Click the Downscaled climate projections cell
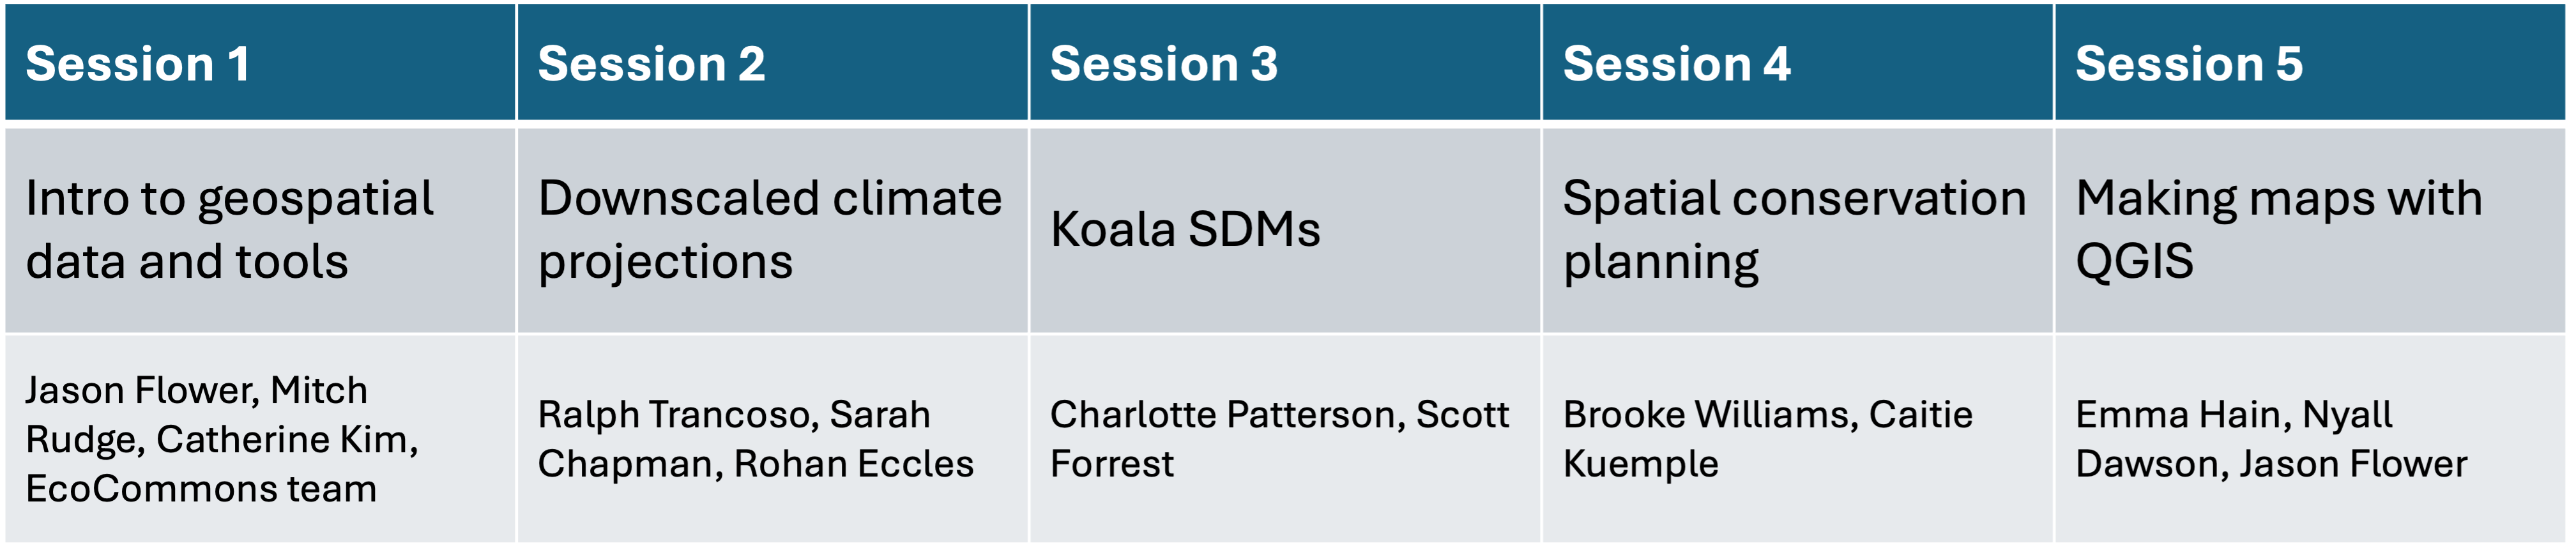Screen dimensions: 2576x550 772,229
